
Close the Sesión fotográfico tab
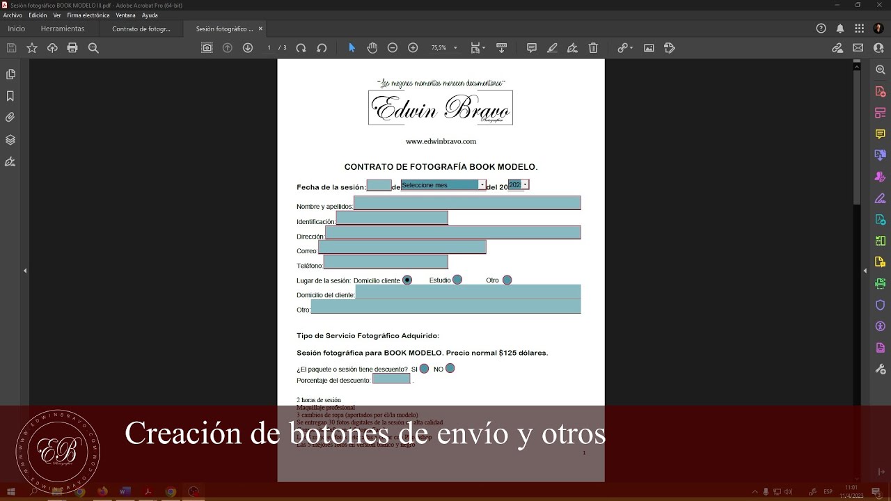tap(260, 29)
